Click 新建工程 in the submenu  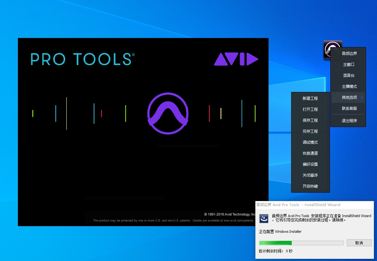tap(310, 98)
